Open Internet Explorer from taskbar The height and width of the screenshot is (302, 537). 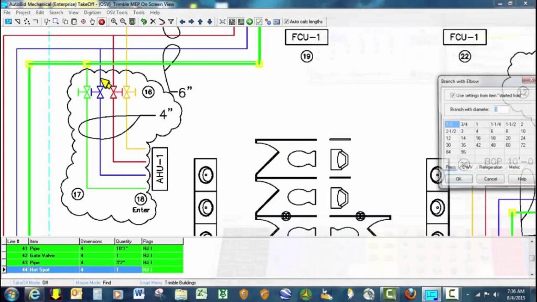coord(34,294)
